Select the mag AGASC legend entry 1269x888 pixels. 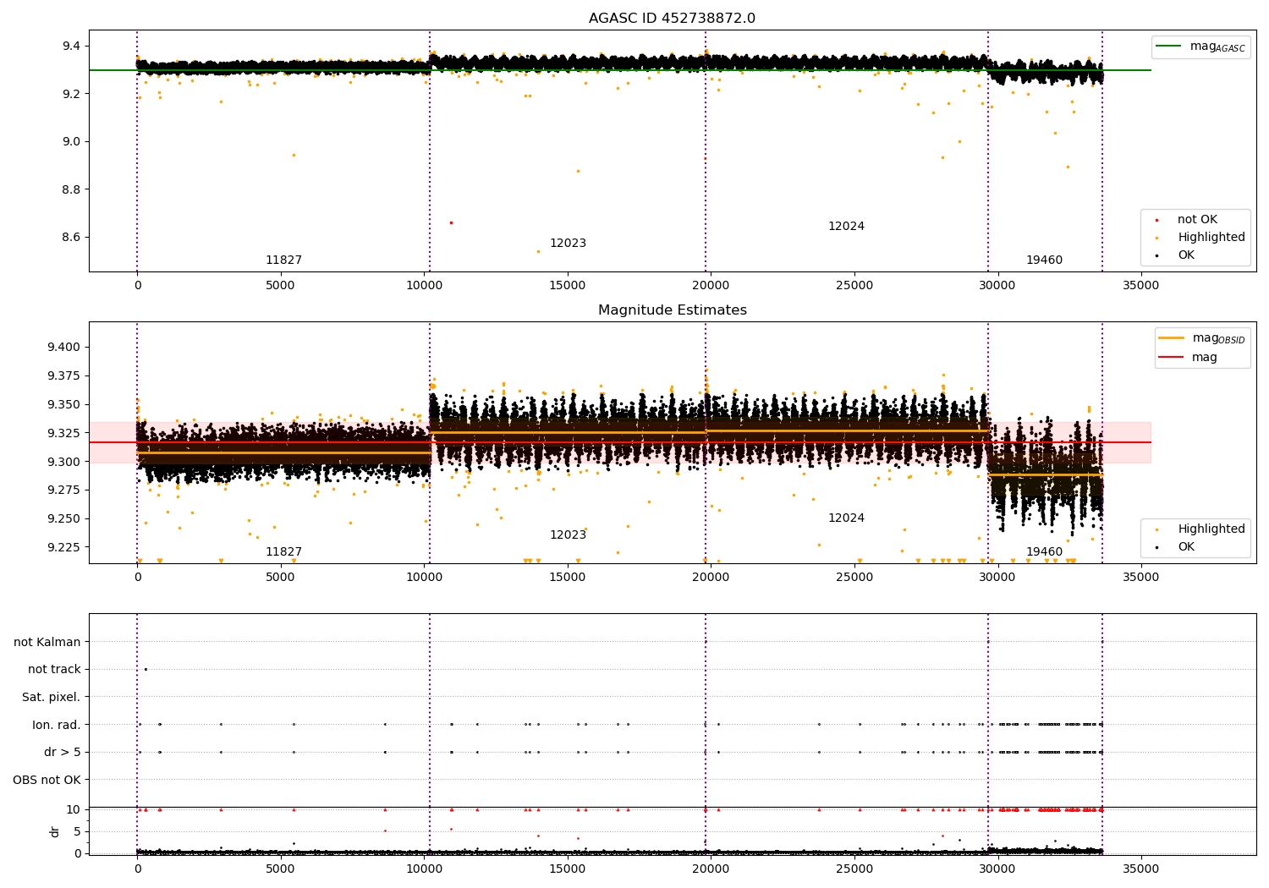click(x=1200, y=47)
